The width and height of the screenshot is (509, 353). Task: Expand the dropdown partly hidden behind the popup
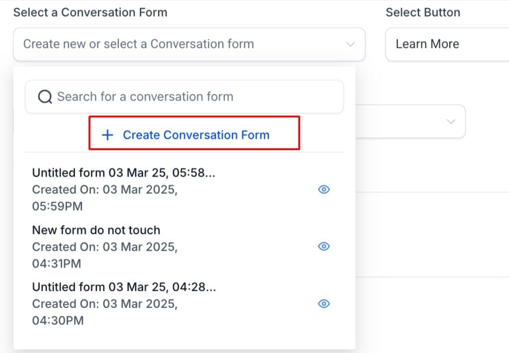451,121
